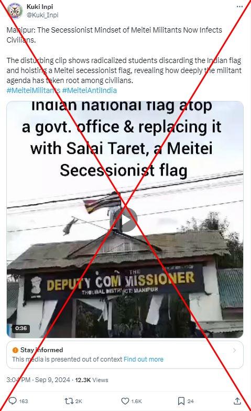Click the Kuki Inpi display name
Image resolution: width=251 pixels, height=411 pixels.
coord(40,6)
